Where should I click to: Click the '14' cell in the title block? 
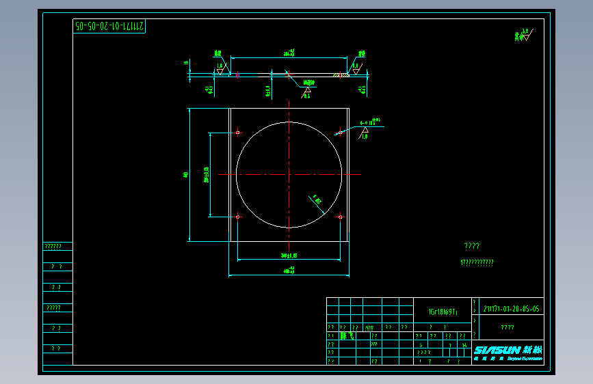(x=464, y=345)
